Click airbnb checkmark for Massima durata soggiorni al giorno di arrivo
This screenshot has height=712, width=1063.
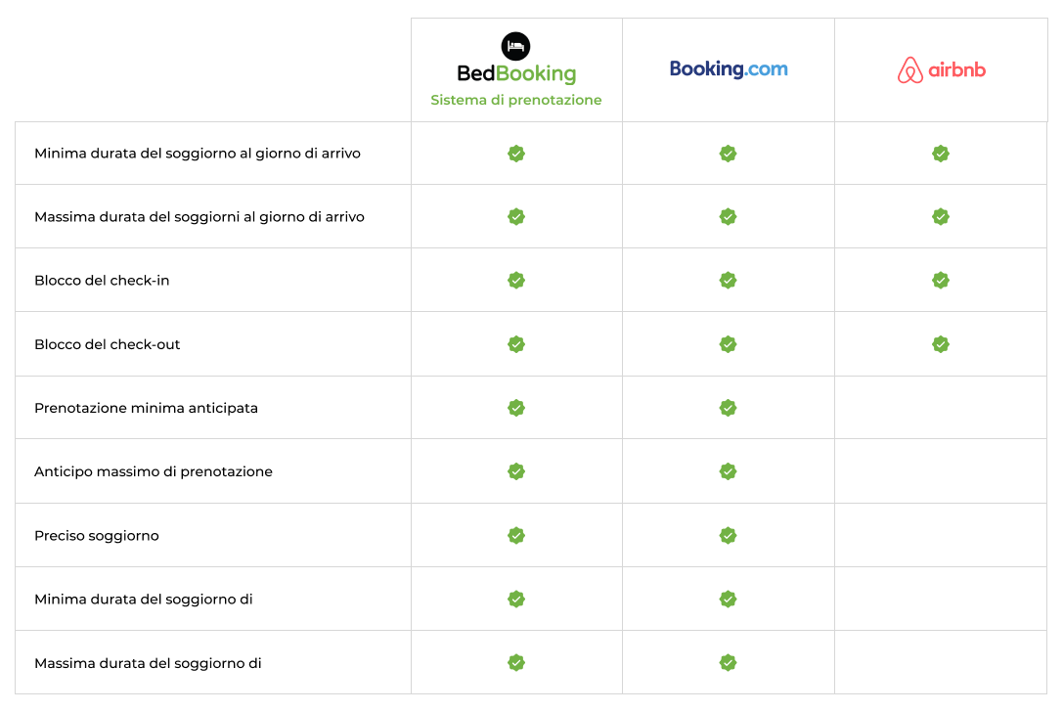(x=941, y=216)
